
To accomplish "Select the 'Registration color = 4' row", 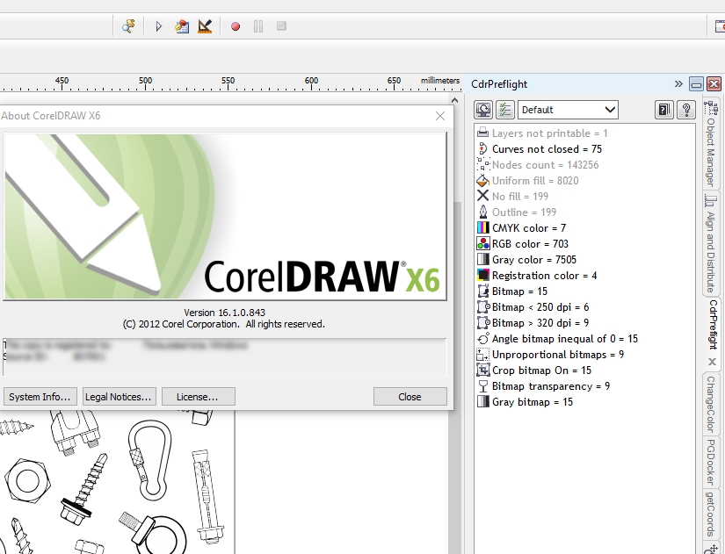I will click(x=584, y=276).
